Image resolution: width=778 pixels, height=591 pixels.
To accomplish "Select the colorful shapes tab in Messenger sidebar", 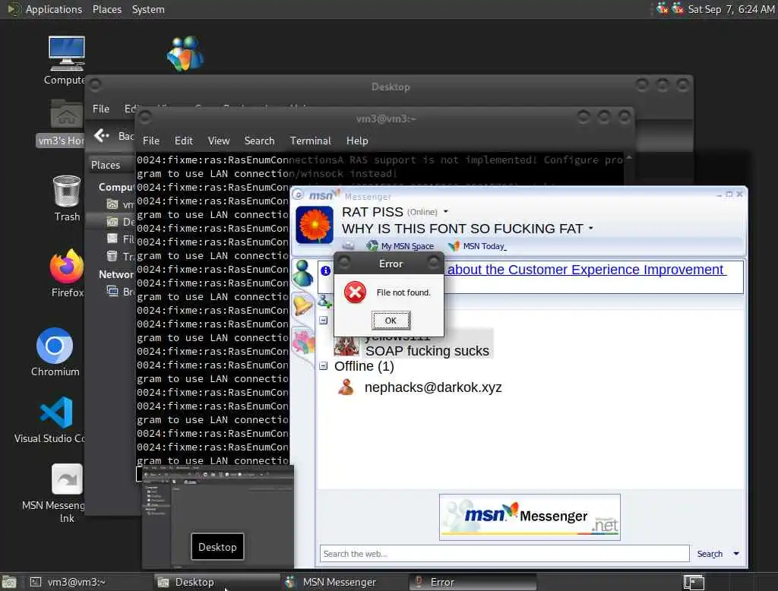I will pyautogui.click(x=303, y=342).
